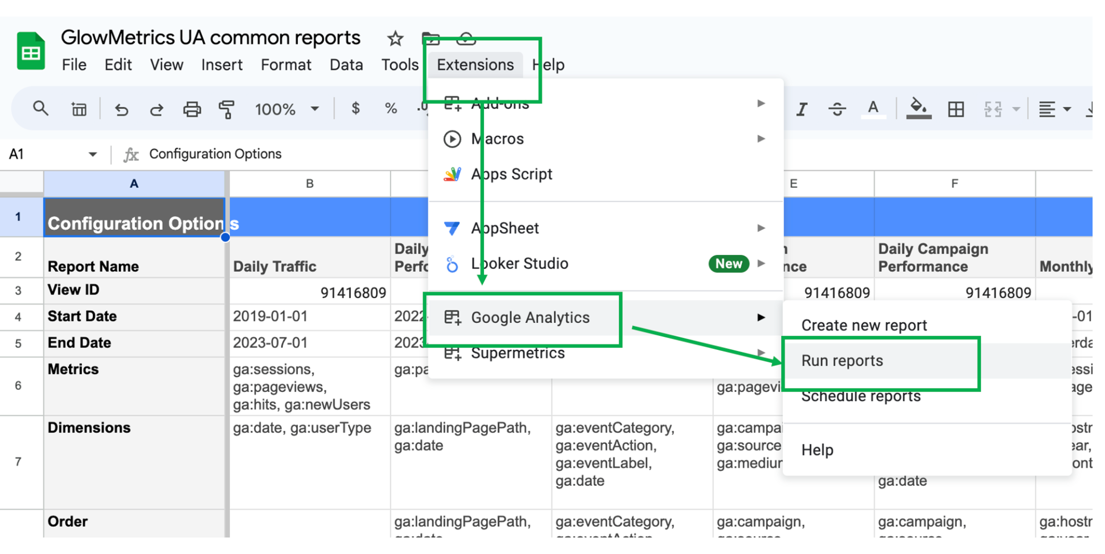
Task: Select the Daily Campaign Performance cell
Action: tap(954, 257)
